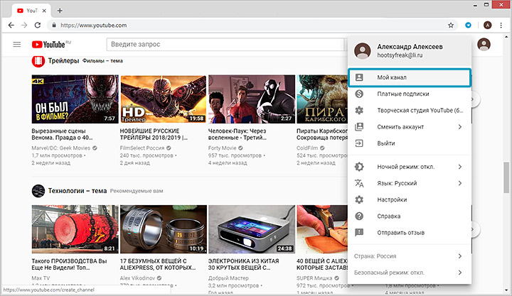Viewport: 512px width, 296px height.
Task: Open Технологии – тема section title
Action: click(x=78, y=191)
